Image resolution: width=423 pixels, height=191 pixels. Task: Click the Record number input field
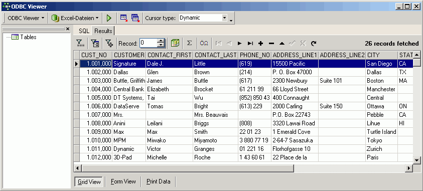[149, 43]
